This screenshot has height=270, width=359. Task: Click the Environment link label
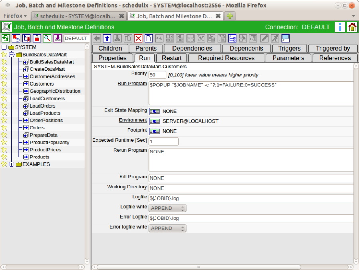pyautogui.click(x=133, y=120)
